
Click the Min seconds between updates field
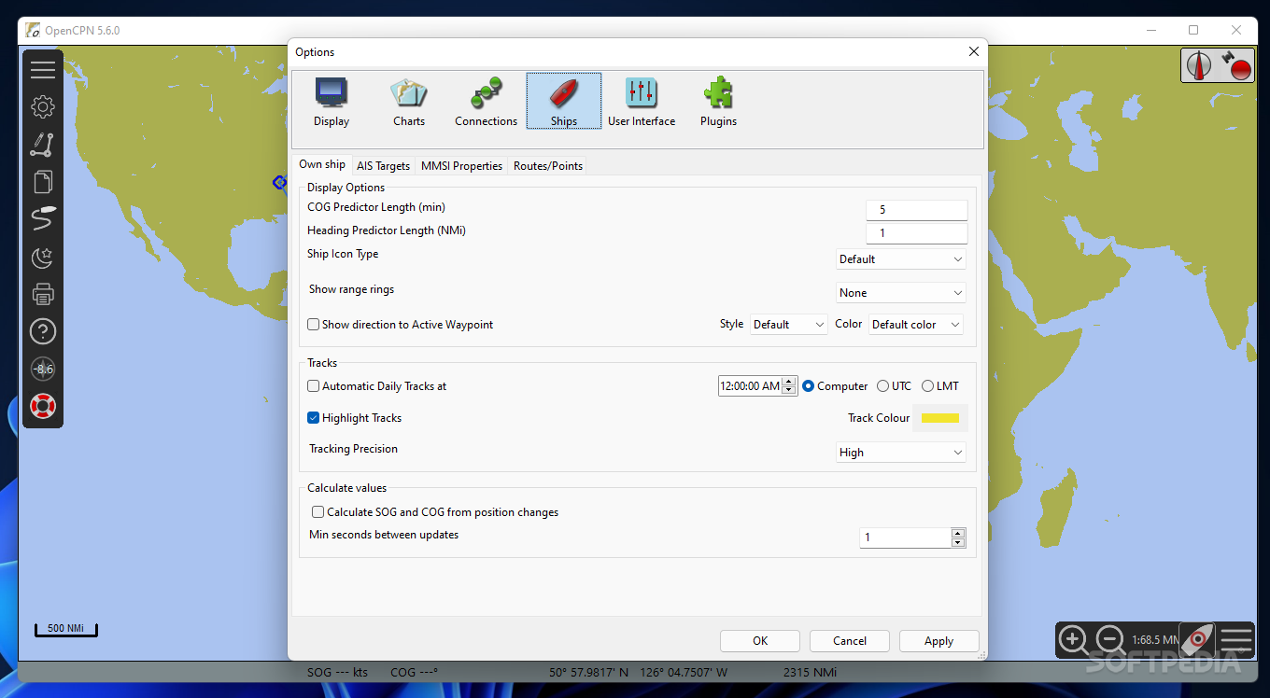tap(906, 537)
